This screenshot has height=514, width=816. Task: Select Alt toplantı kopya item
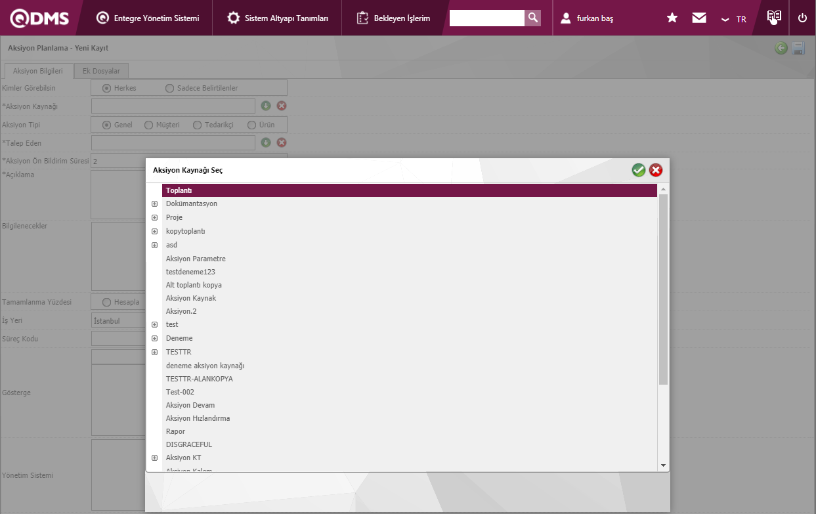[x=194, y=285]
